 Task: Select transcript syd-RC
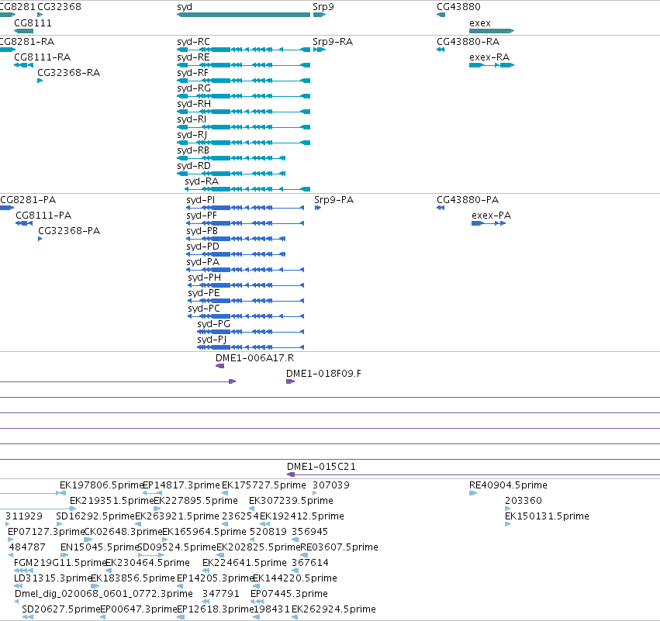click(244, 50)
